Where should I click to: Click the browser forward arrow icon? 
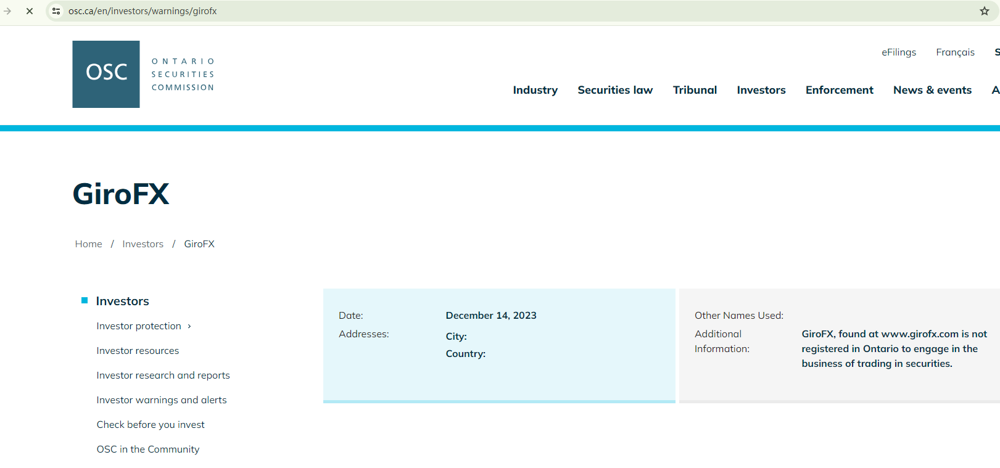point(7,11)
